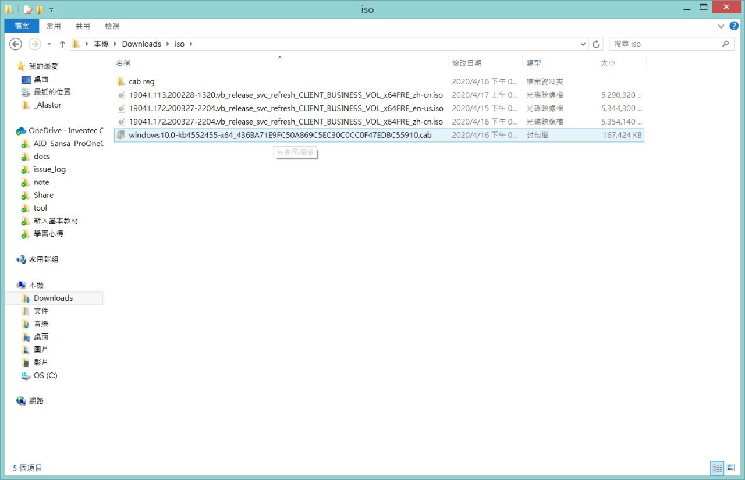Open 桌面 under favorites
745x480 pixels.
[x=41, y=79]
